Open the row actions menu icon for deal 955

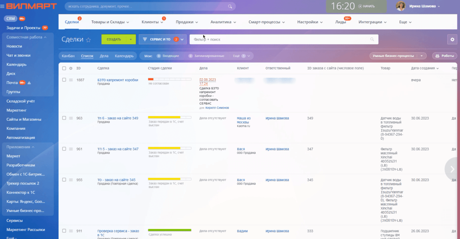71,180
